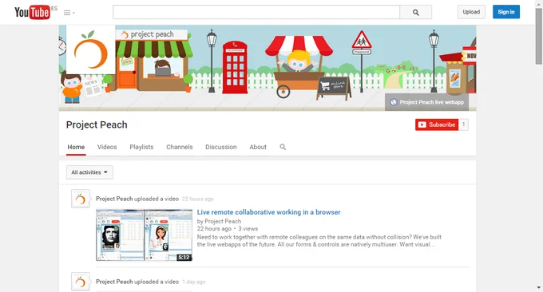Open 'Live remote collaborative working in a browser' title
The width and height of the screenshot is (543, 292).
269,212
